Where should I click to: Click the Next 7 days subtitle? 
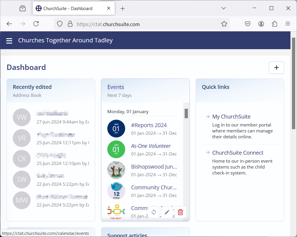coord(119,95)
